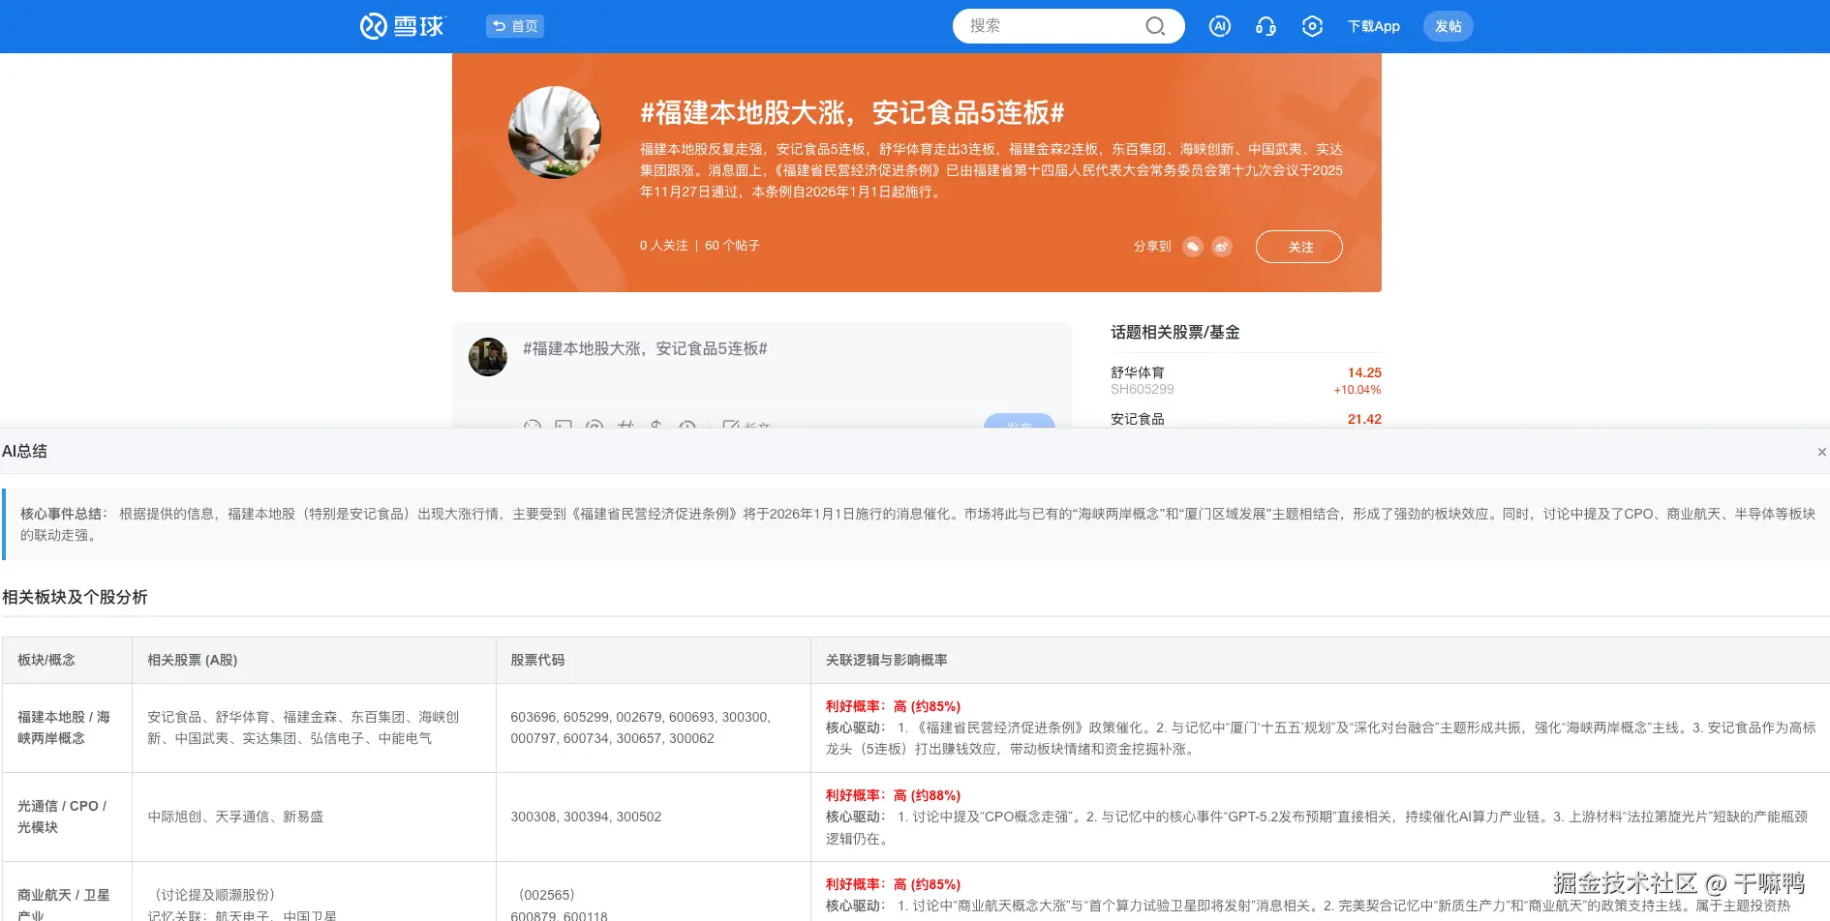Click inside the search input field
1830x921 pixels.
[1046, 26]
